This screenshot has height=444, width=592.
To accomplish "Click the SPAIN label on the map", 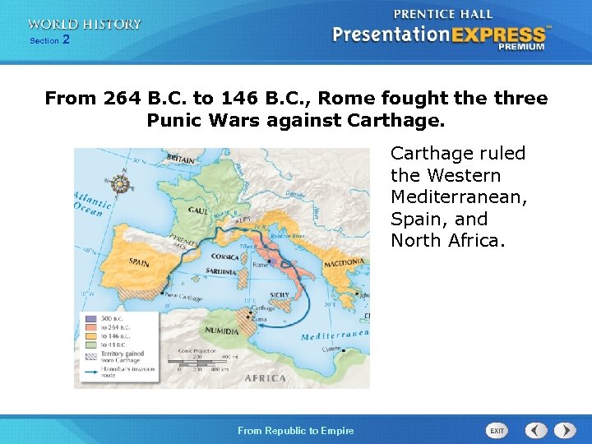I will click(139, 261).
